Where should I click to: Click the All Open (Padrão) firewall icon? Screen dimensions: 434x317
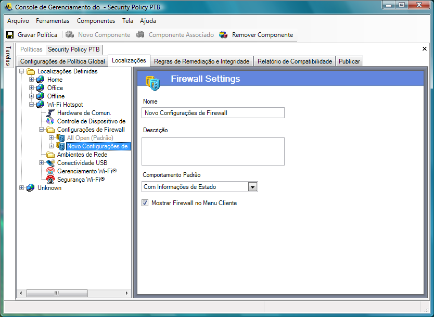pos(60,138)
